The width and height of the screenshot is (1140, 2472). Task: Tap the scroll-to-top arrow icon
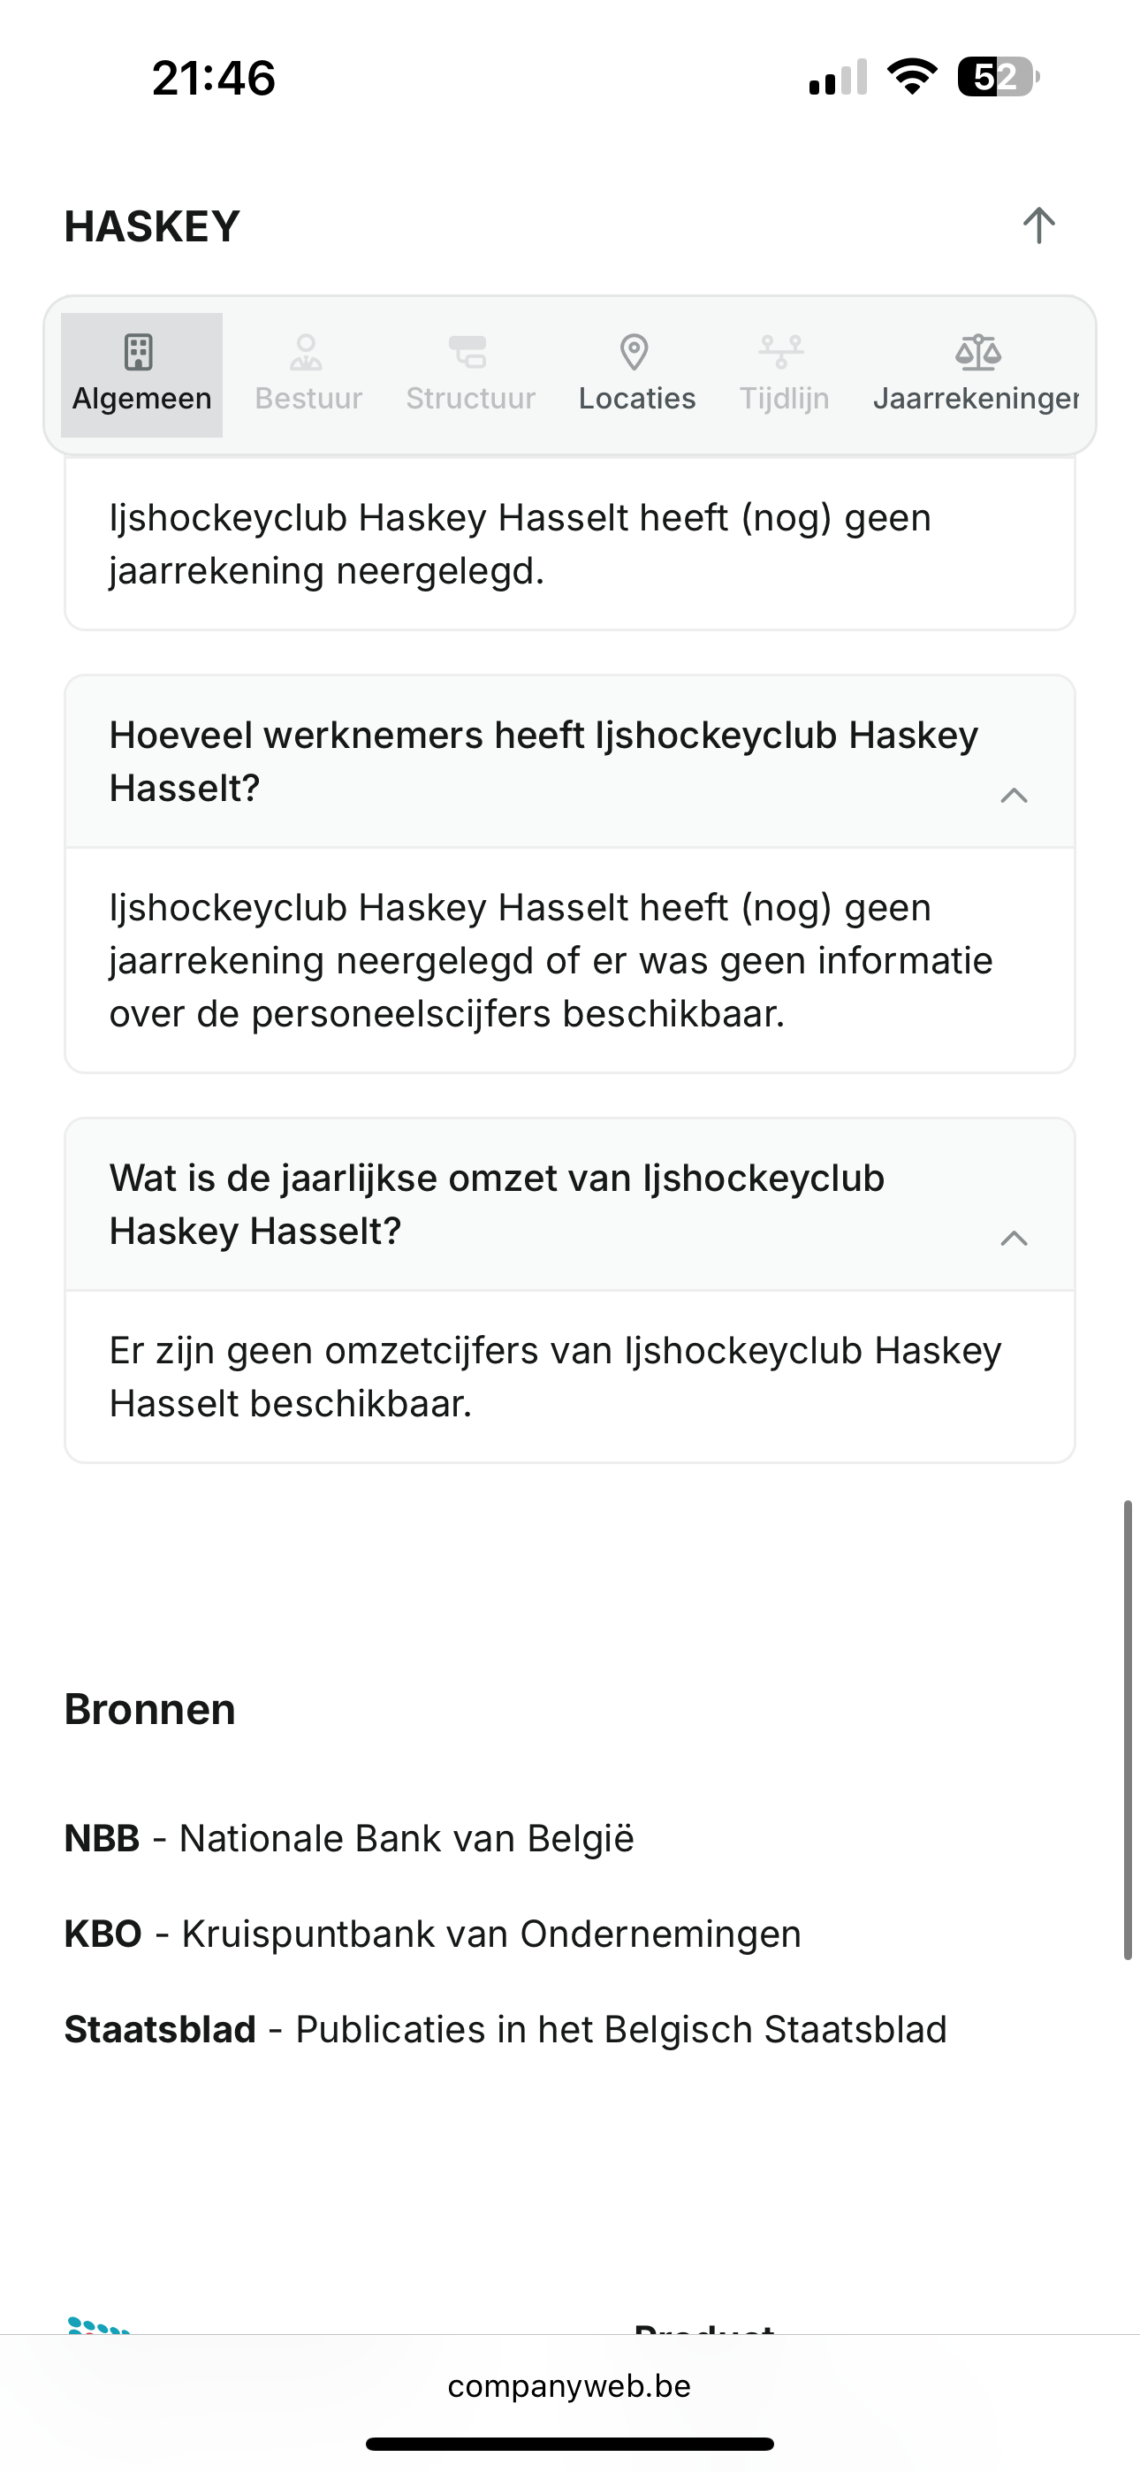coord(1038,226)
